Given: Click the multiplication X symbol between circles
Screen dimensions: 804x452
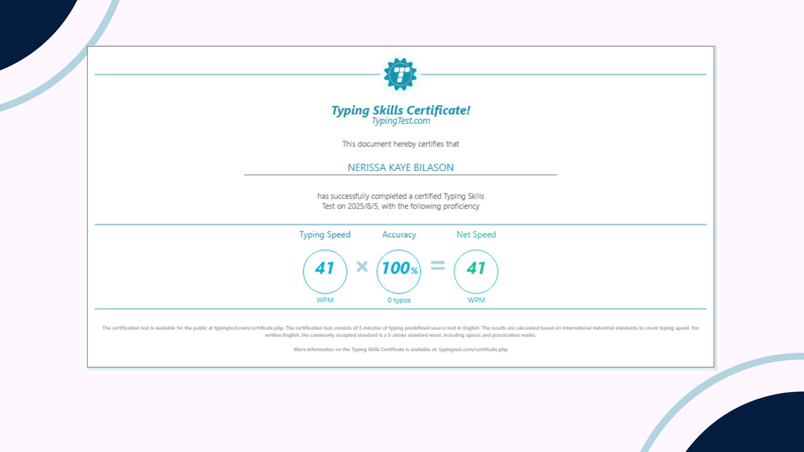Looking at the screenshot, I should pos(362,266).
